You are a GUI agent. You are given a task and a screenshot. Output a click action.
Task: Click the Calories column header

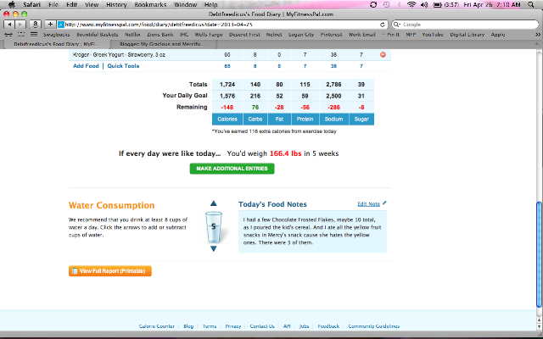[x=227, y=119]
